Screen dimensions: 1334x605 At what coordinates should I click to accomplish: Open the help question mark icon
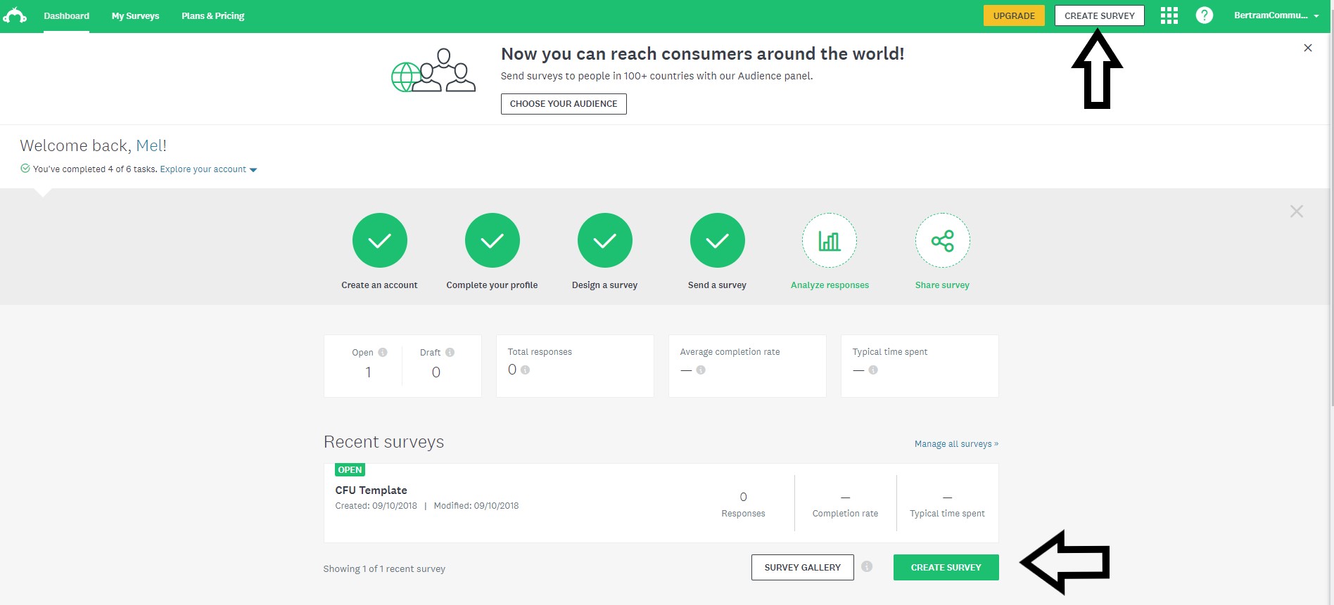1204,15
